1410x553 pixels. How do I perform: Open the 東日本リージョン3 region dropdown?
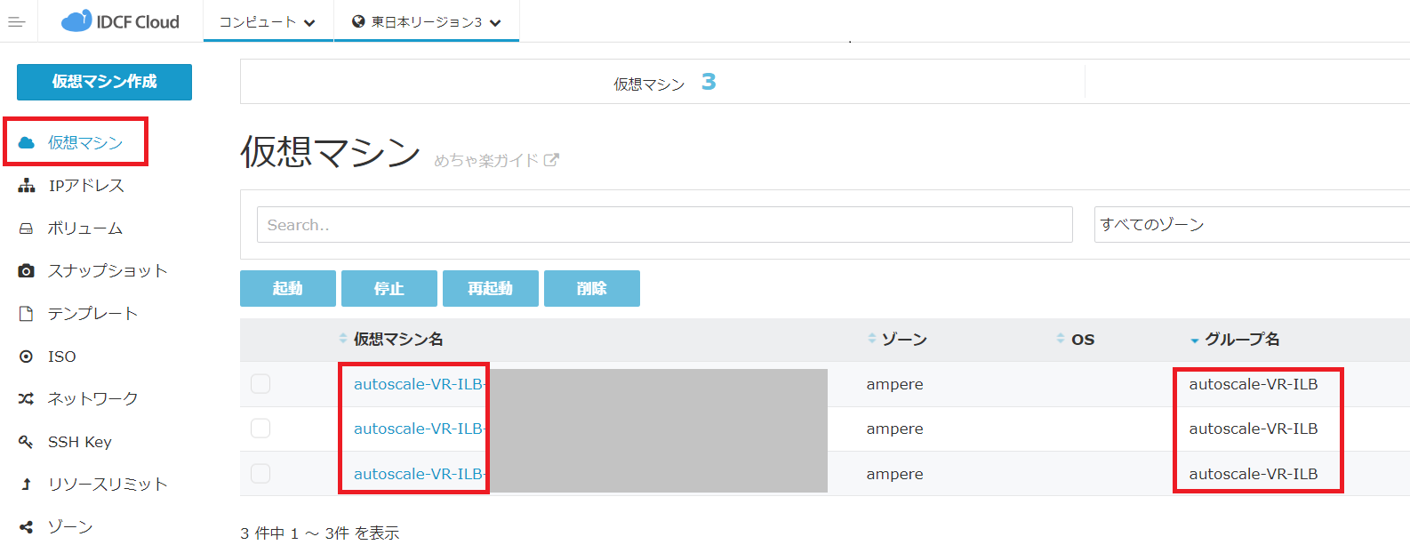coord(427,22)
